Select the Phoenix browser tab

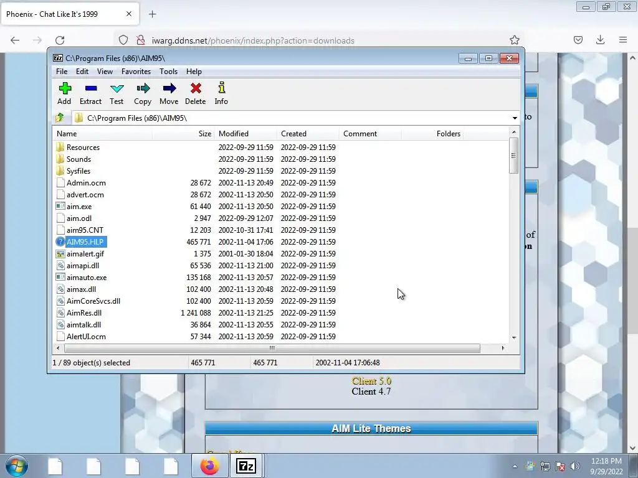(70, 14)
